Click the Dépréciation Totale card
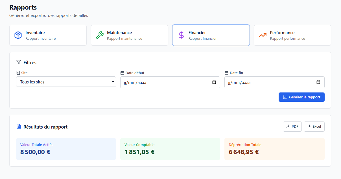The image size is (341, 179). click(x=274, y=149)
